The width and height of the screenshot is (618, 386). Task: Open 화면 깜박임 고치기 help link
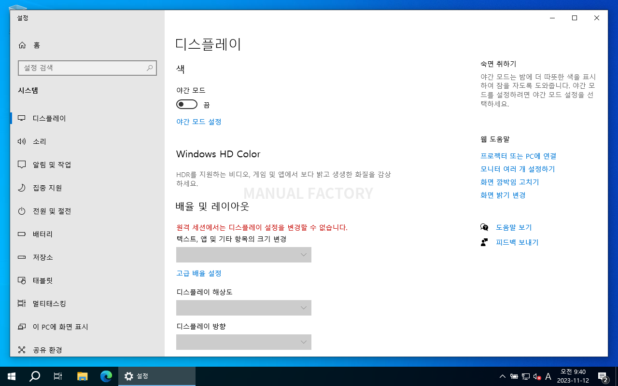[x=509, y=182]
